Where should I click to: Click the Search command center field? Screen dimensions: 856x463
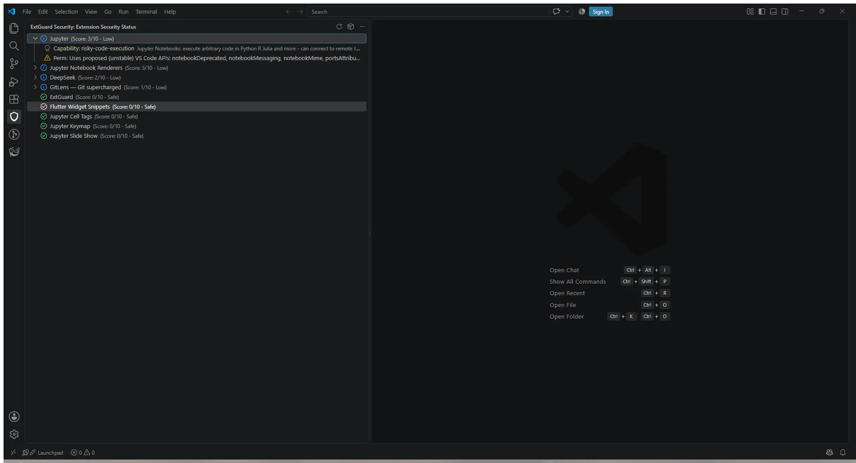tap(428, 12)
